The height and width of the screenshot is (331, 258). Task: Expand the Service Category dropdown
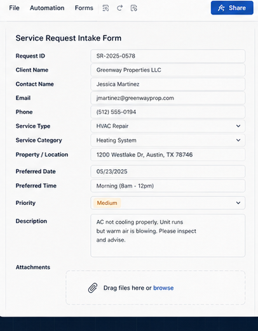(x=168, y=140)
